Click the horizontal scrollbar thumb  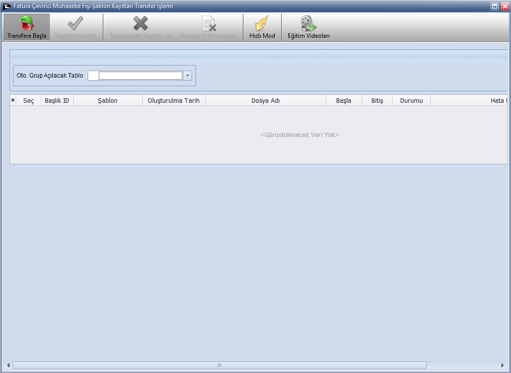coord(219,365)
